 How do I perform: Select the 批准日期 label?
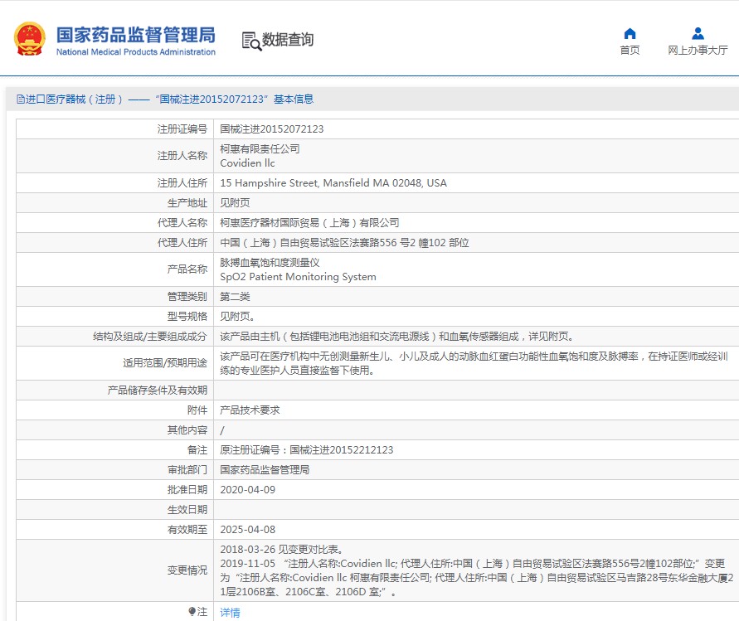coord(187,489)
